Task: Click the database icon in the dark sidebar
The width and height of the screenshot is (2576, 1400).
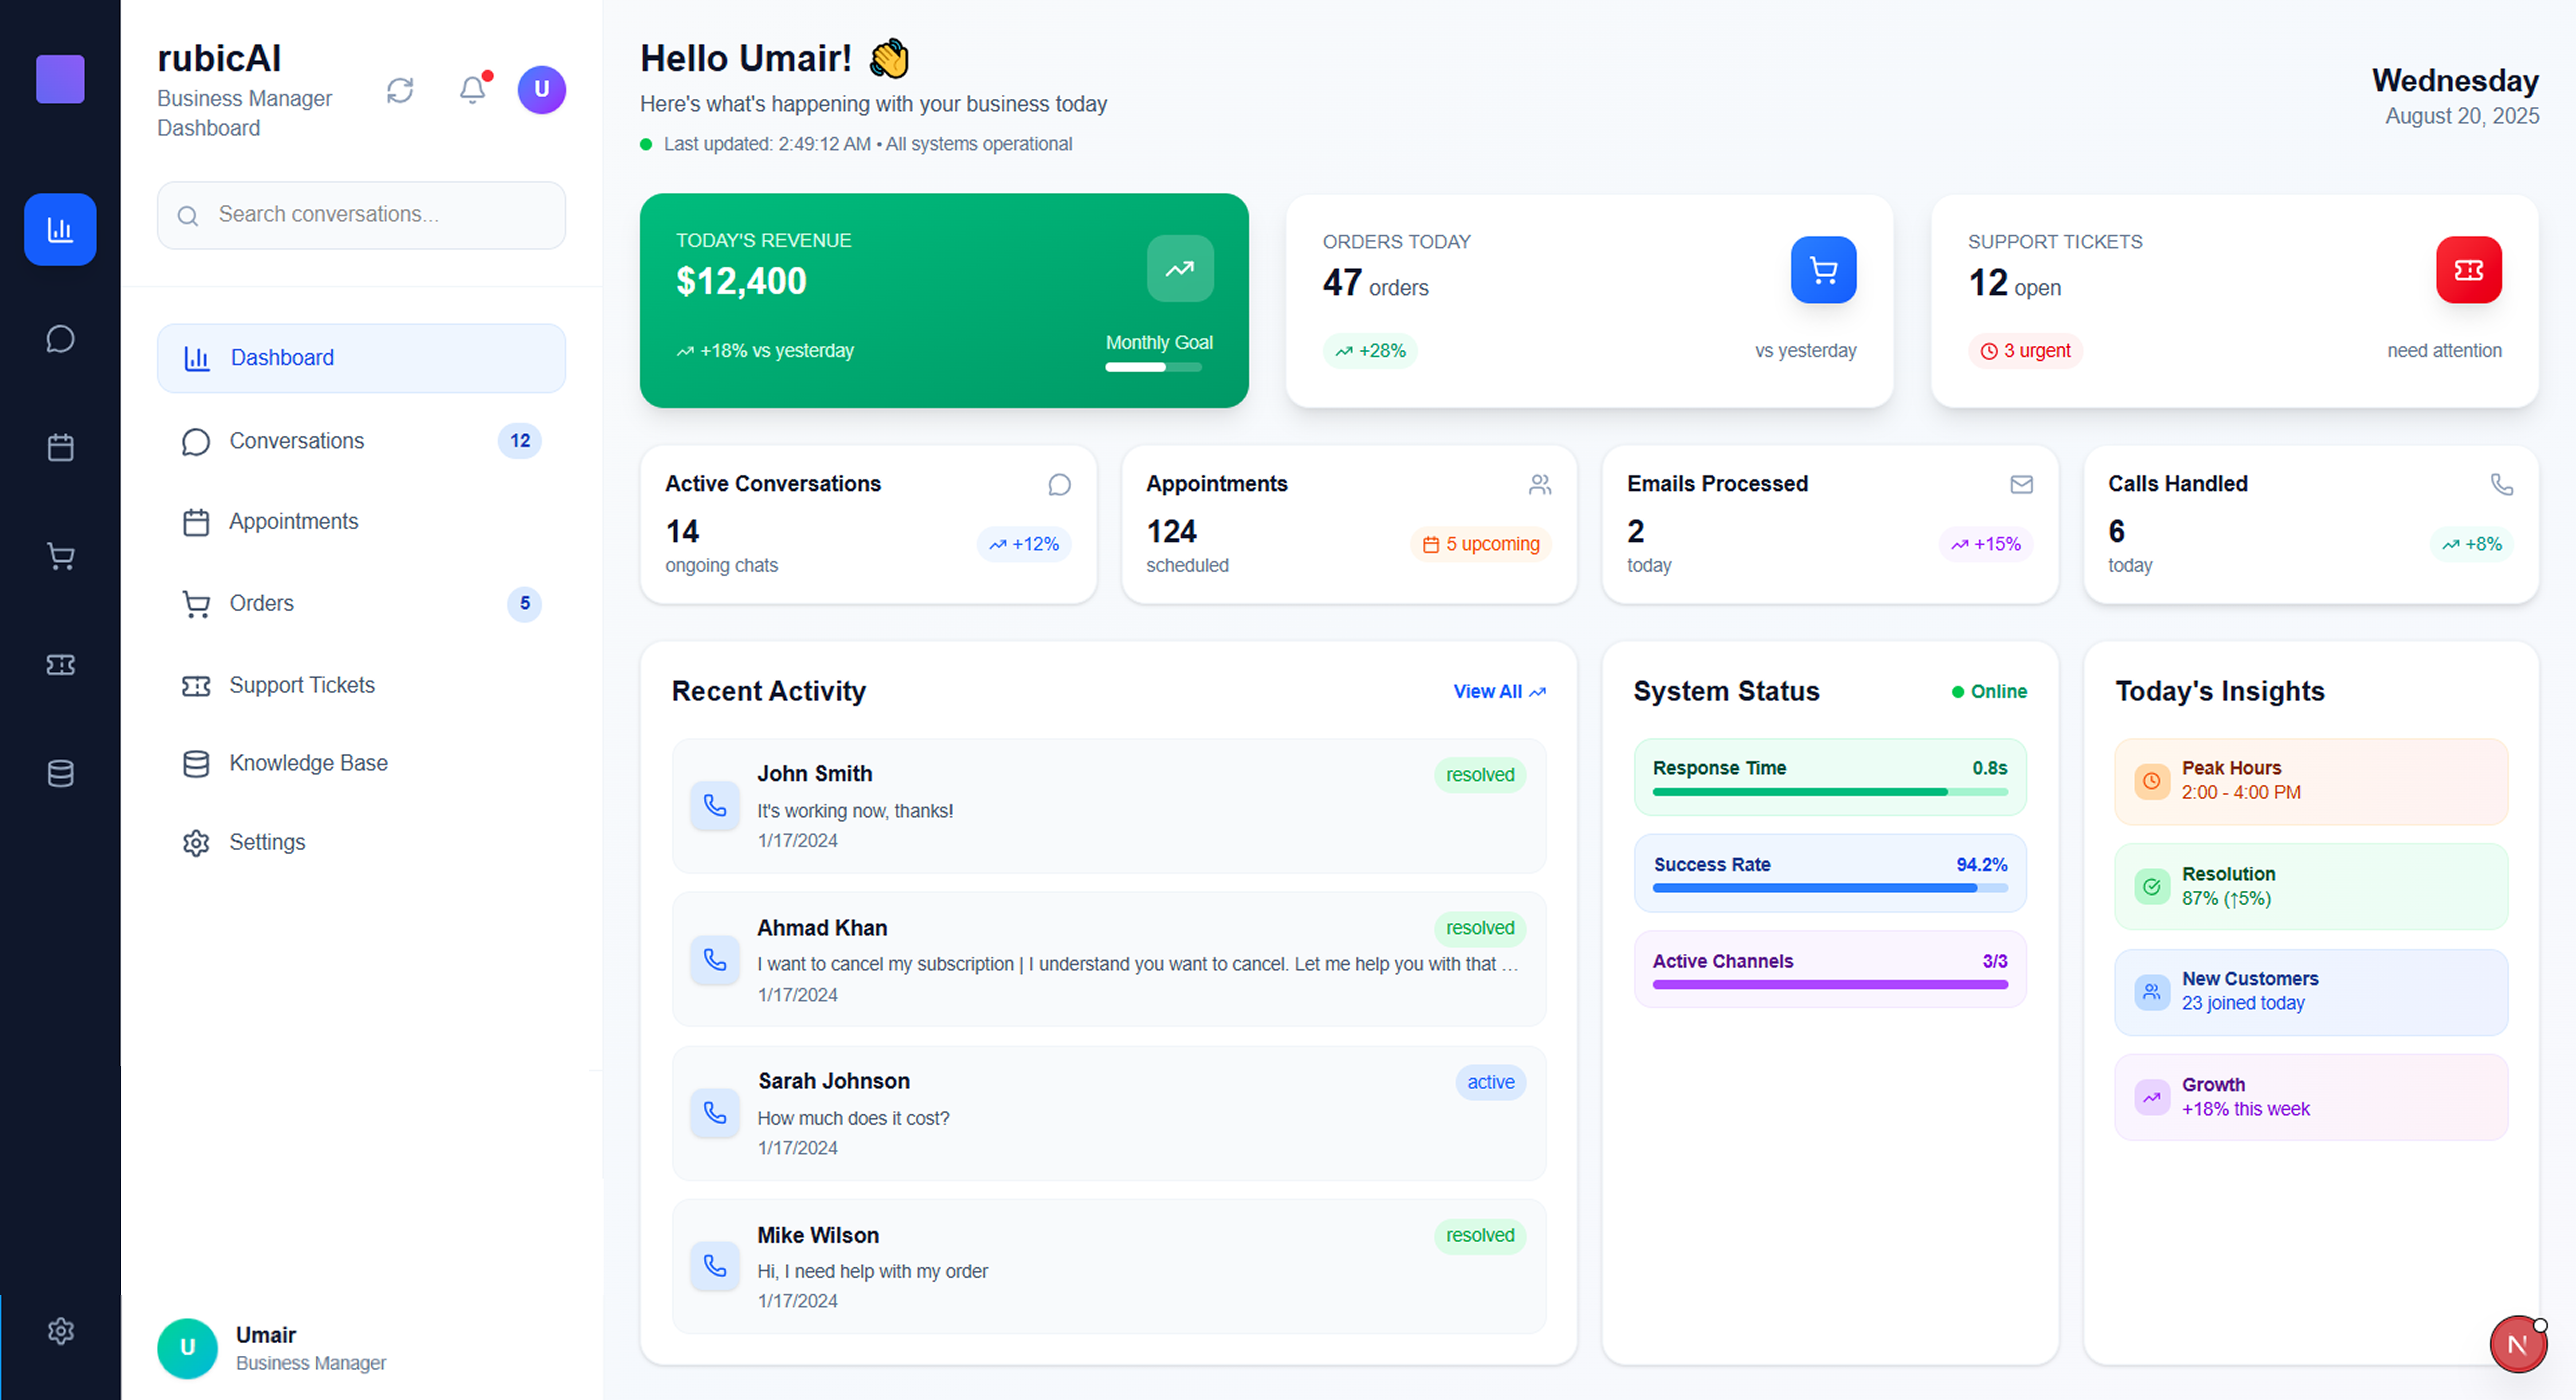Action: [60, 772]
